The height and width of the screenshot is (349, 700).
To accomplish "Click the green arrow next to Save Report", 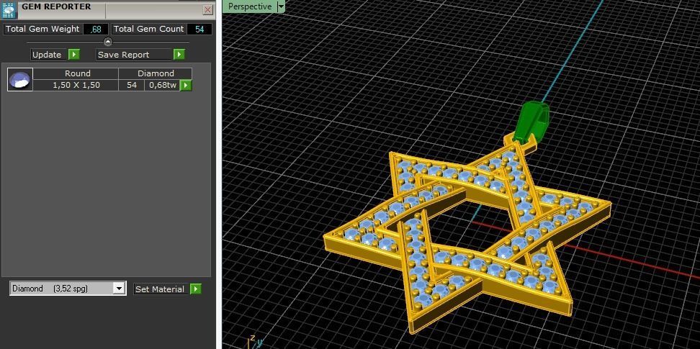I will tap(179, 55).
